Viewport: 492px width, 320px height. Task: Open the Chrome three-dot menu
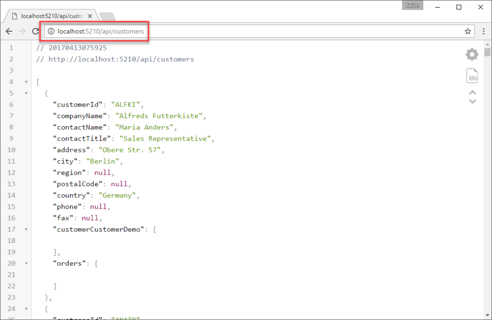[483, 32]
